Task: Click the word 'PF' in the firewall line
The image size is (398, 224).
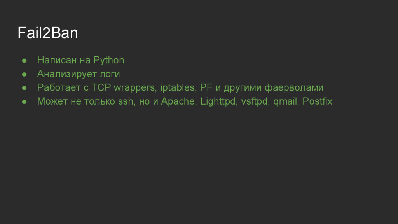Action: click(x=206, y=87)
